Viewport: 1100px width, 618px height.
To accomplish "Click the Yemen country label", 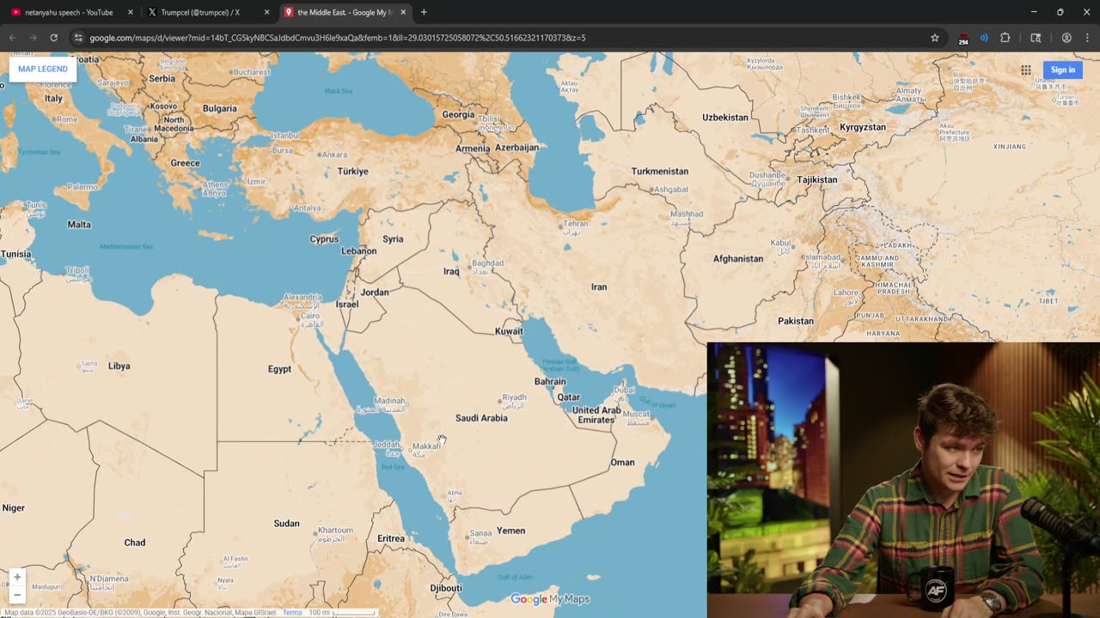I will pyautogui.click(x=510, y=530).
